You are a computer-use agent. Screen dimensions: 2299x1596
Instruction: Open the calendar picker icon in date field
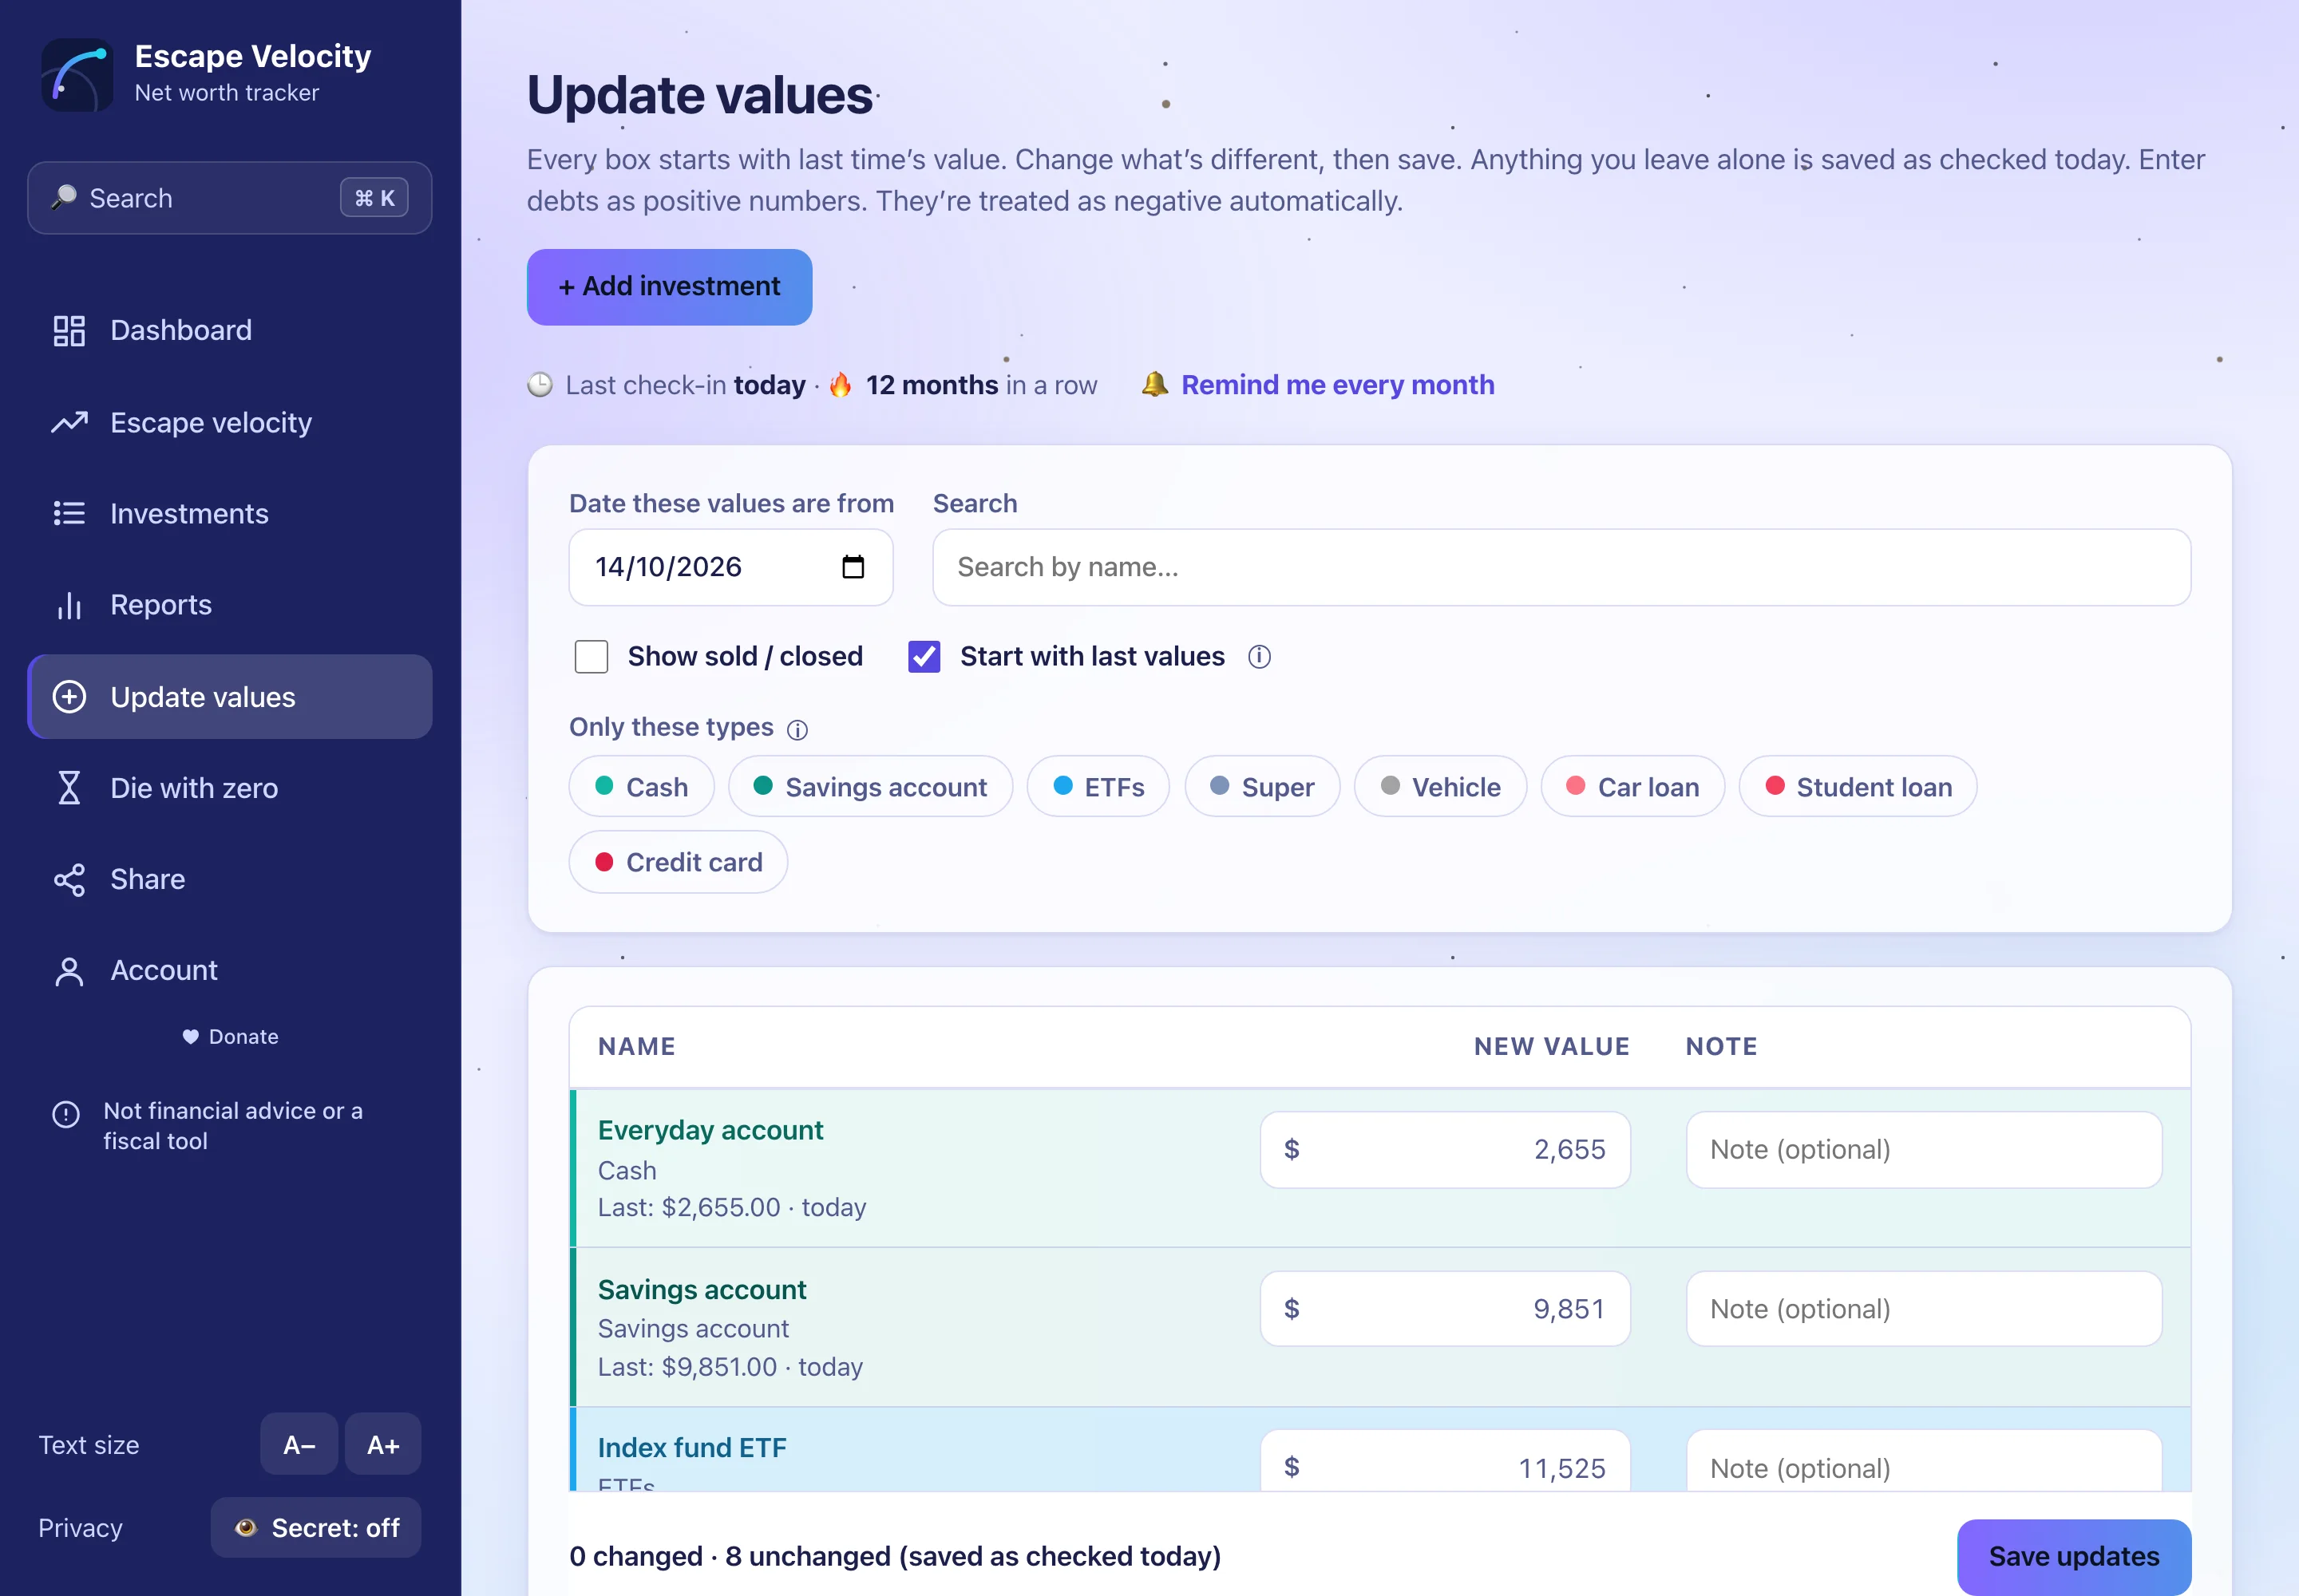(853, 567)
